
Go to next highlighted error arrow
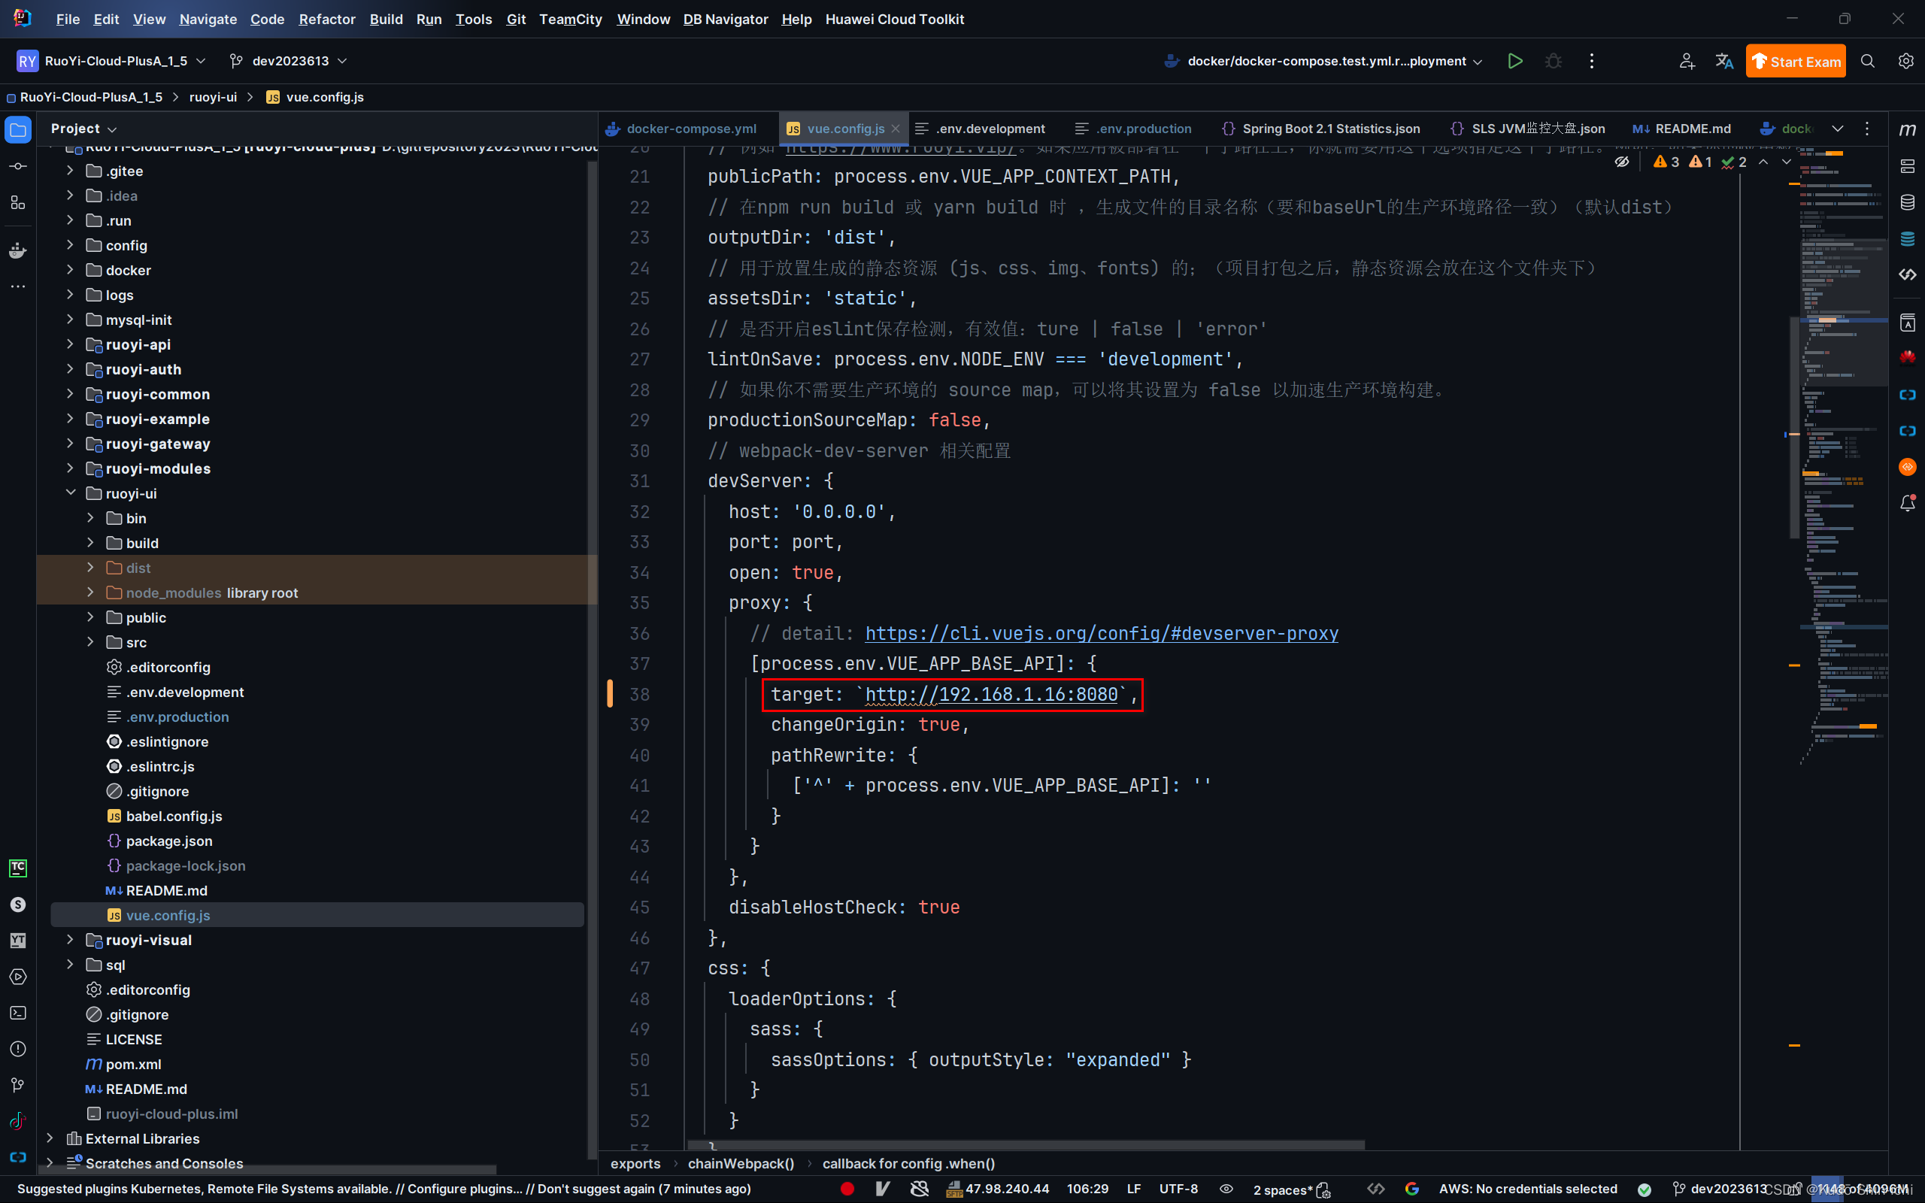click(x=1786, y=162)
